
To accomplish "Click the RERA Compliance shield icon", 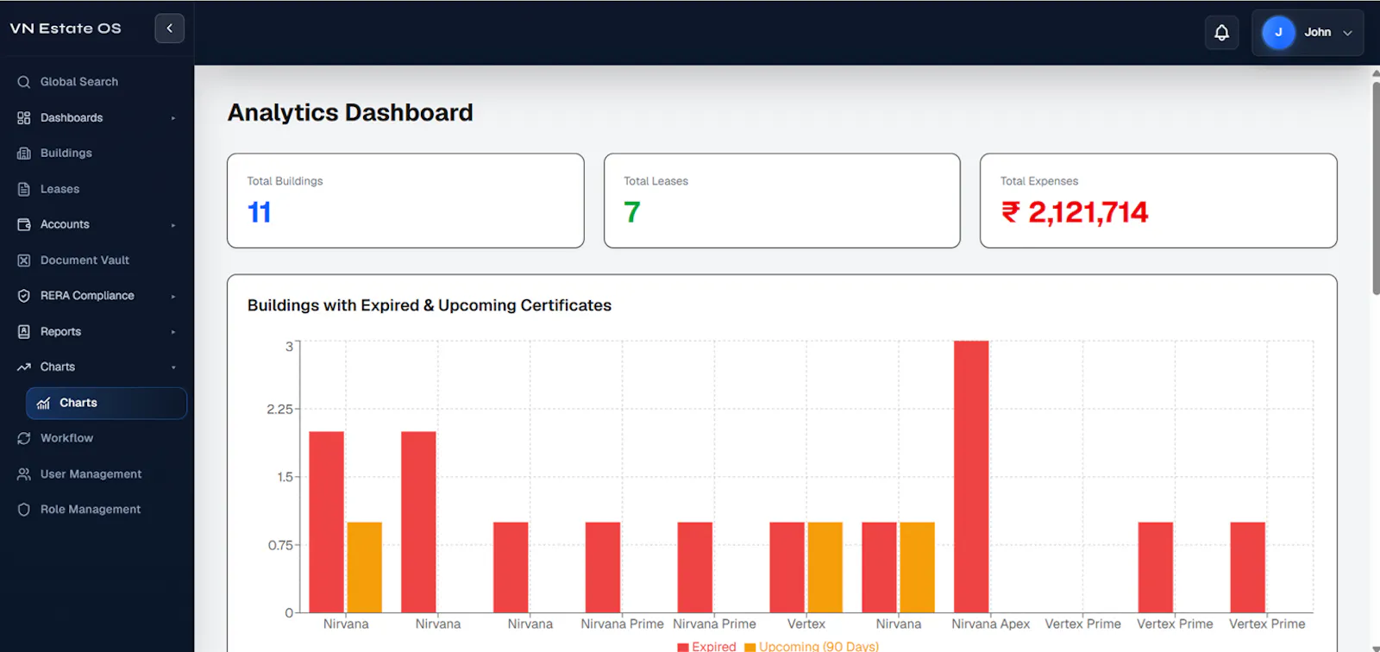I will pos(24,296).
